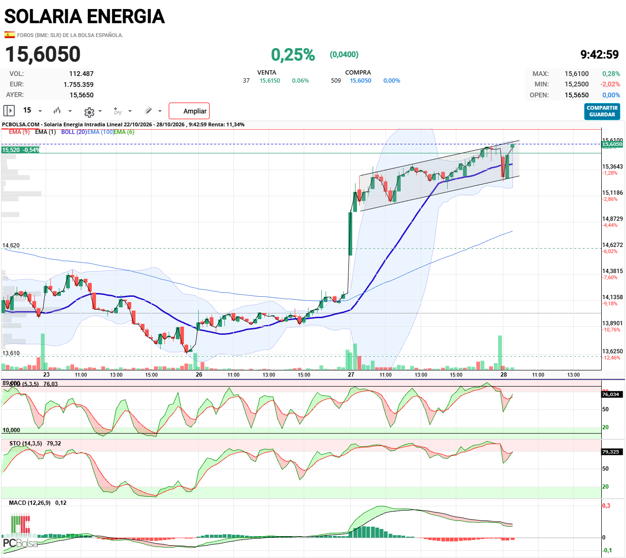Select the EMA (6) indicator label
This screenshot has height=558, width=626.
pos(124,132)
